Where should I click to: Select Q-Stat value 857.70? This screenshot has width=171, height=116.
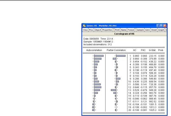click(153, 87)
